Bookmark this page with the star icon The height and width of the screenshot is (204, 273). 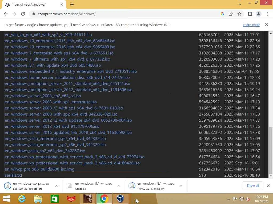(239, 14)
